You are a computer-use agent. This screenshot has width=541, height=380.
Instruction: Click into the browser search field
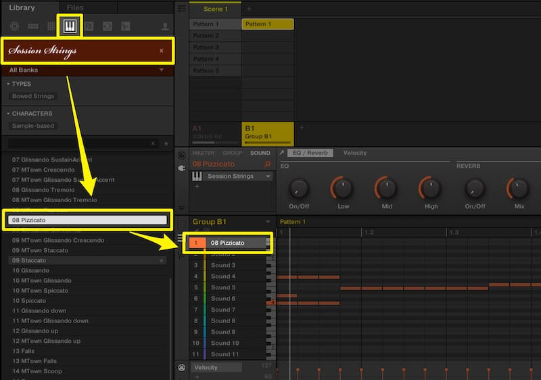click(x=78, y=143)
